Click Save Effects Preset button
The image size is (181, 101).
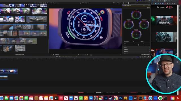tap(145, 55)
